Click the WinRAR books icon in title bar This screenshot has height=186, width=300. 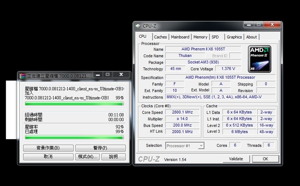(x=22, y=76)
